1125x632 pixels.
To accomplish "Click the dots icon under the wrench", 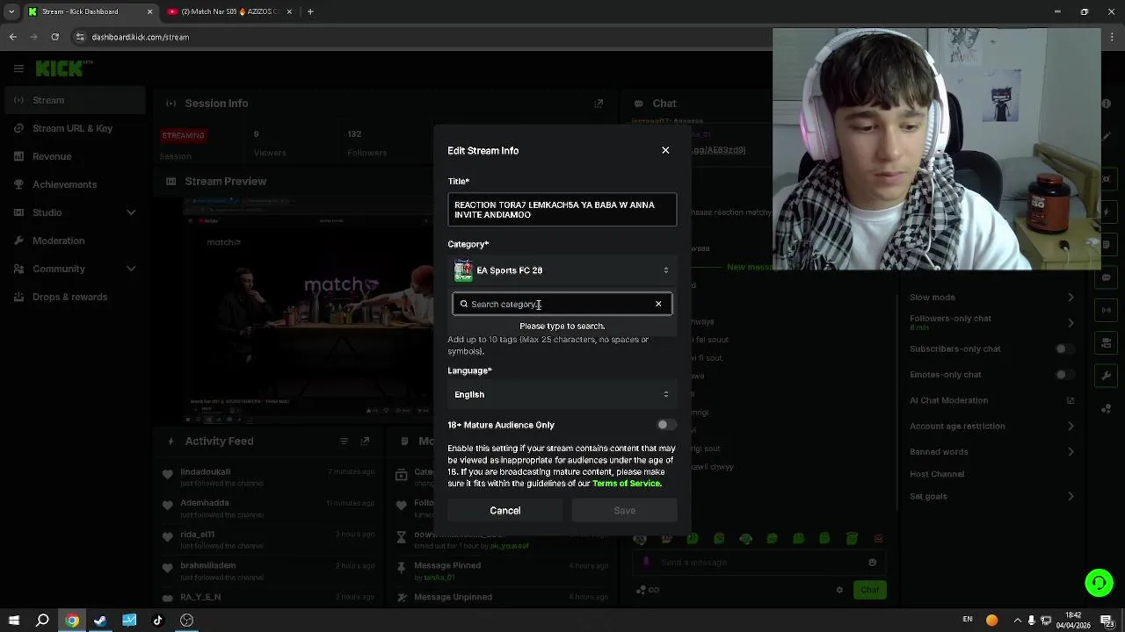I will (x=1107, y=407).
